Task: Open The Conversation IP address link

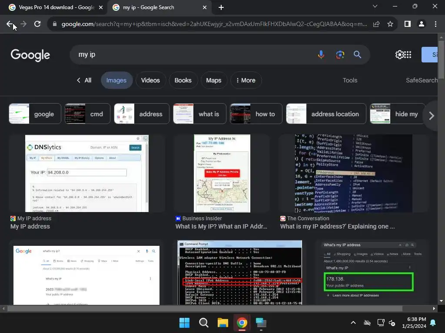Action: tap(337, 226)
